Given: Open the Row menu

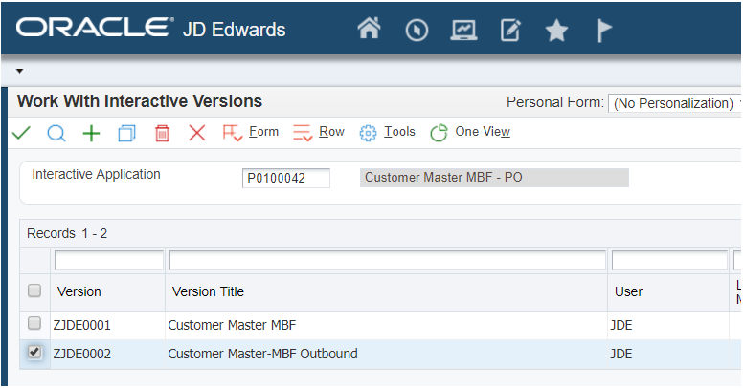Looking at the screenshot, I should [331, 131].
